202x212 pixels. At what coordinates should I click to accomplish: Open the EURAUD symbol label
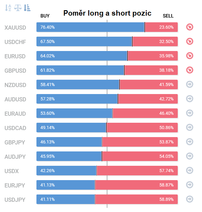[15, 114]
